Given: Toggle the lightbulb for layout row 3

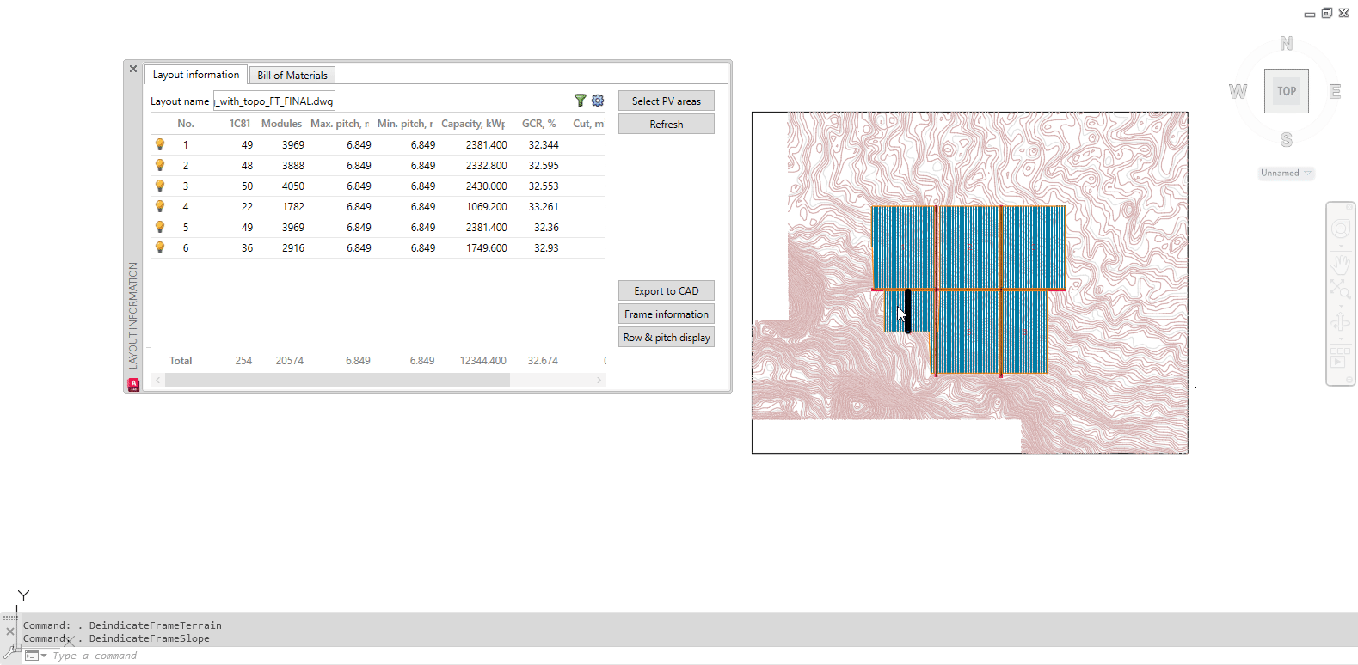Looking at the screenshot, I should click(x=160, y=186).
